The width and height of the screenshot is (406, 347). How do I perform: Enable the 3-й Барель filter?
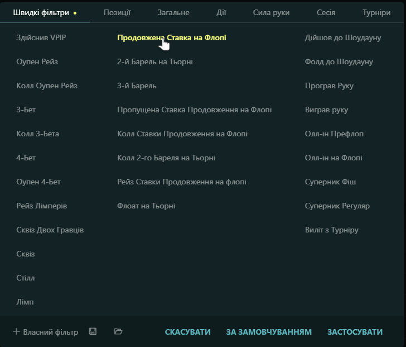(x=137, y=85)
